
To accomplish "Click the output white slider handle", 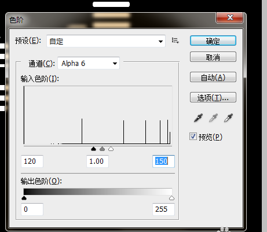I will tap(171, 198).
